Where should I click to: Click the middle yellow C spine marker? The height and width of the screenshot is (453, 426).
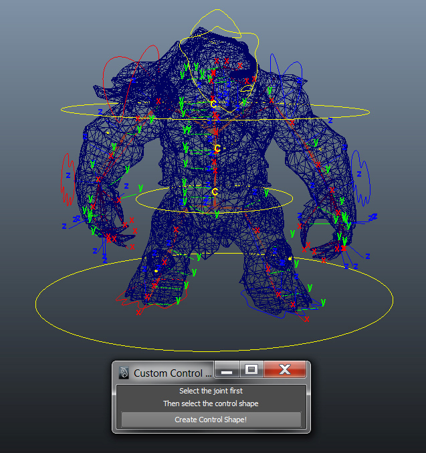[217, 149]
